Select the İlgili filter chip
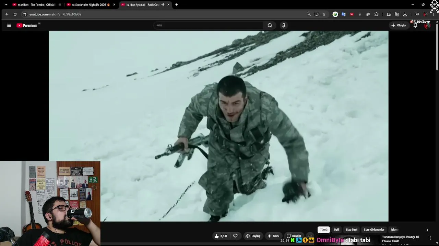Screen dimensions: 439x246 point(336,230)
